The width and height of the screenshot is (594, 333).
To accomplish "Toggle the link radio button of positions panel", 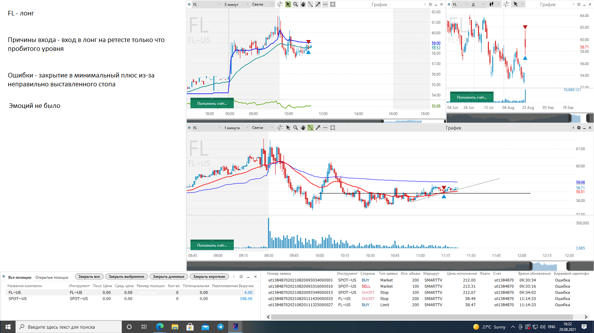I will (x=4, y=276).
